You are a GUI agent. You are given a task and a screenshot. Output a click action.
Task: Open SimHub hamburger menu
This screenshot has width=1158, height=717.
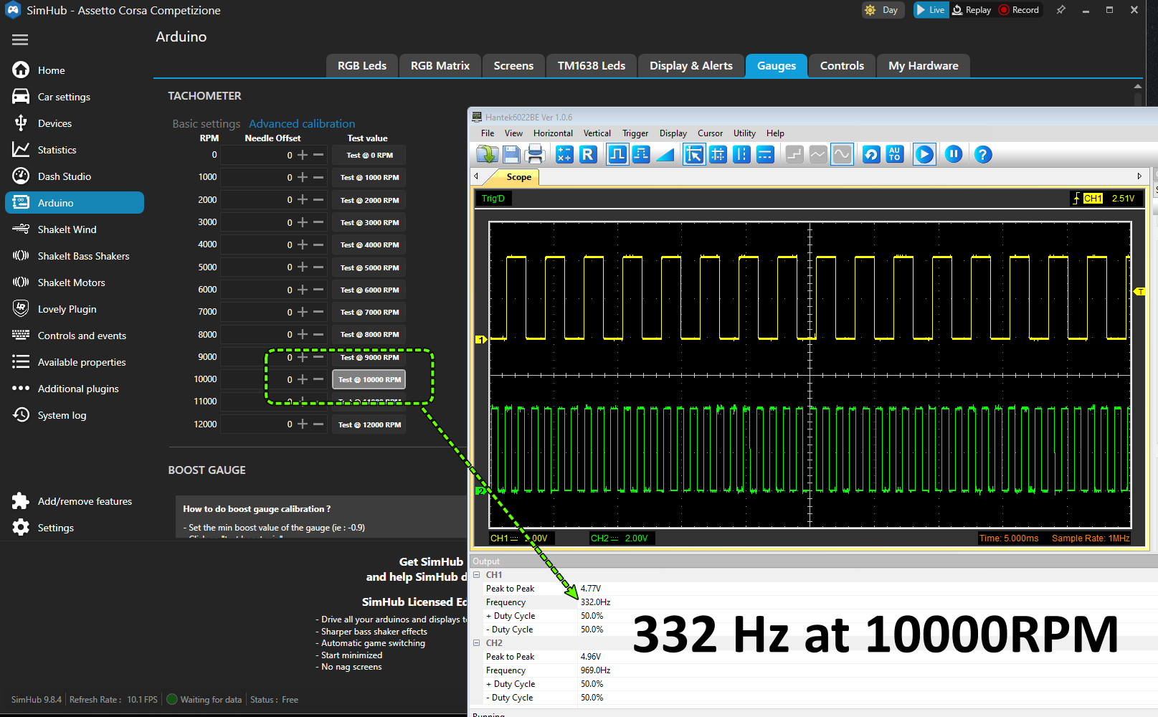click(x=20, y=40)
